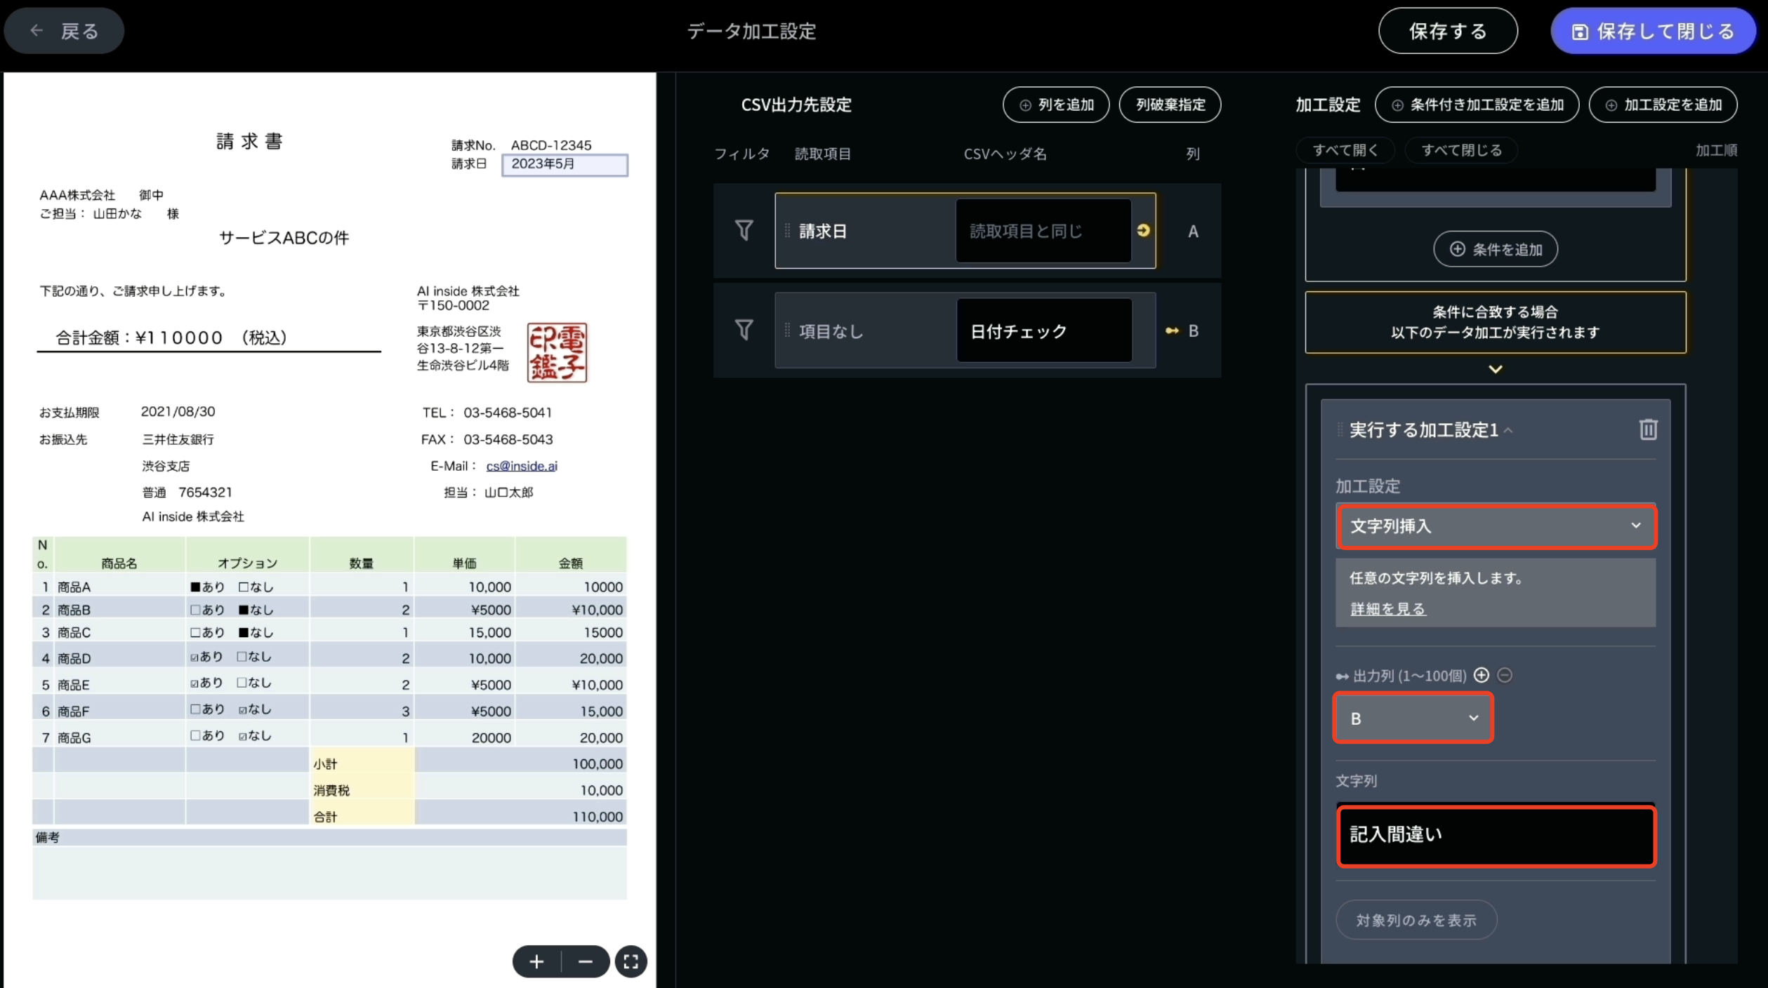Viewport: 1768px width, 988px height.
Task: Click the 対象列のみを表示 button
Action: pos(1416,920)
